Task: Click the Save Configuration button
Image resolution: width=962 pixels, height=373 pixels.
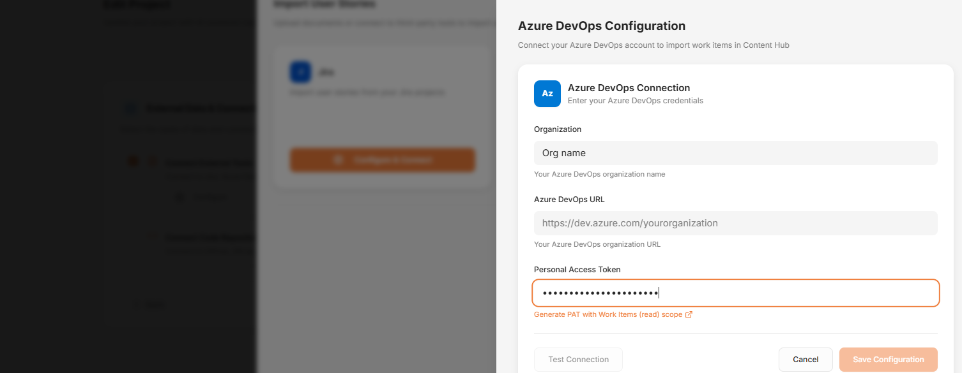Action: pyautogui.click(x=888, y=360)
